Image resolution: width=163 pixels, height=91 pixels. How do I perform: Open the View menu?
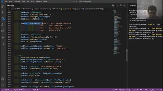click(24, 2)
